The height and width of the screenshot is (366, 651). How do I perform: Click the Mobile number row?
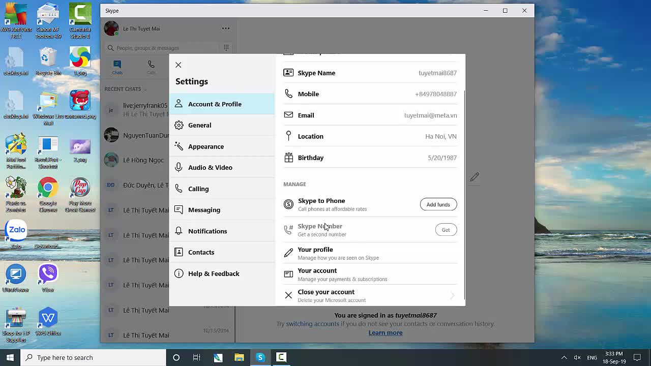[370, 94]
